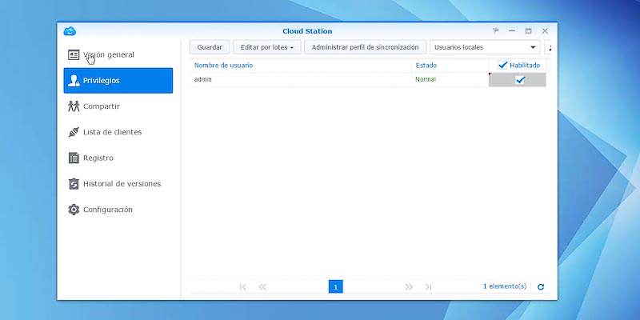Image resolution: width=640 pixels, height=320 pixels.
Task: Click the Guardar button
Action: click(210, 47)
